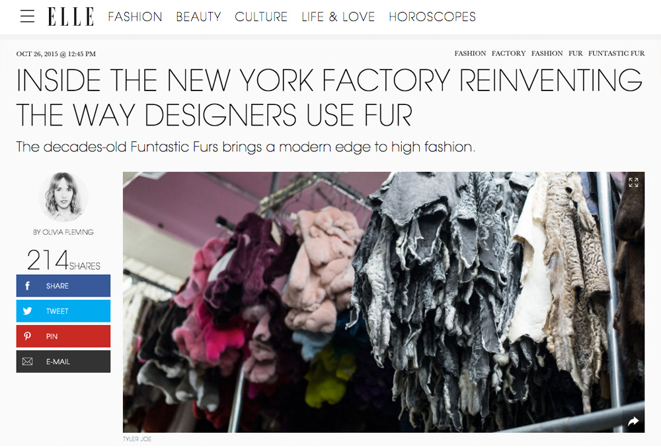Image resolution: width=661 pixels, height=448 pixels.
Task: Click the FUNTASTIC FUR tag
Action: coord(616,54)
